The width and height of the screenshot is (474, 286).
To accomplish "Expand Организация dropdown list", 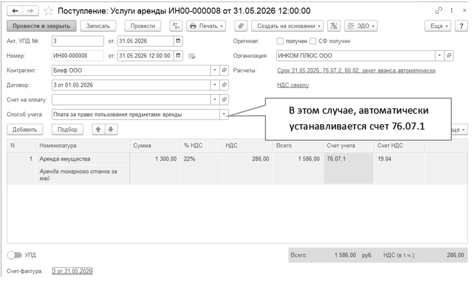I will click(x=439, y=56).
